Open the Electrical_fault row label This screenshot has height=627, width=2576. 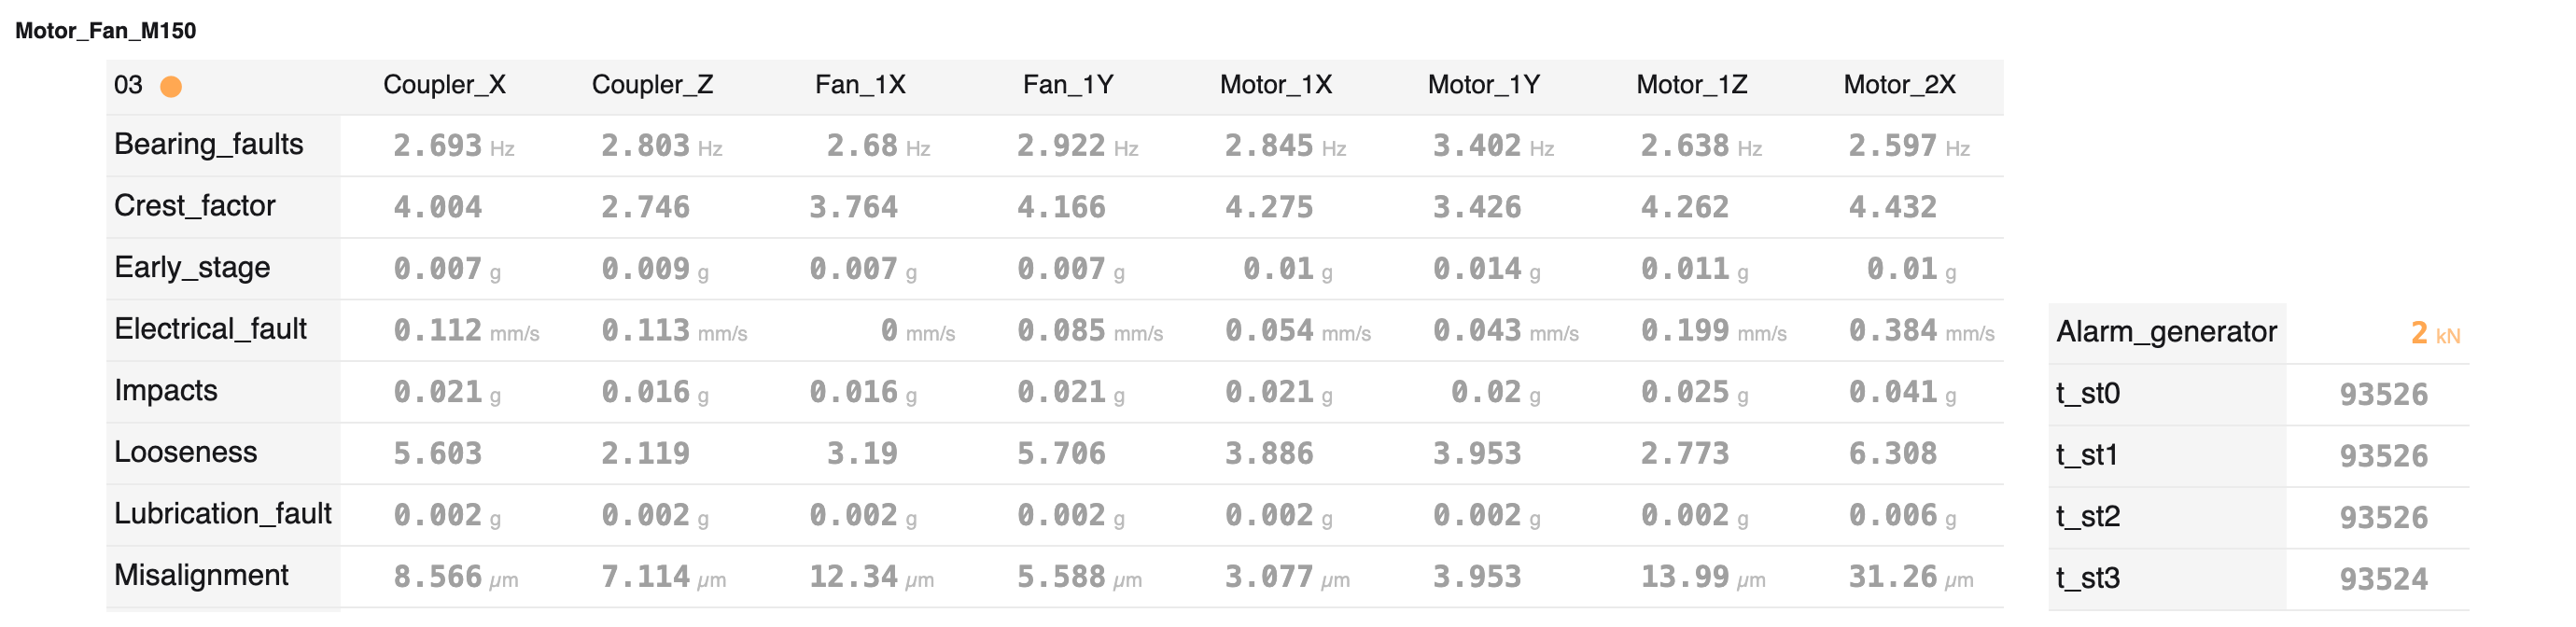(211, 329)
